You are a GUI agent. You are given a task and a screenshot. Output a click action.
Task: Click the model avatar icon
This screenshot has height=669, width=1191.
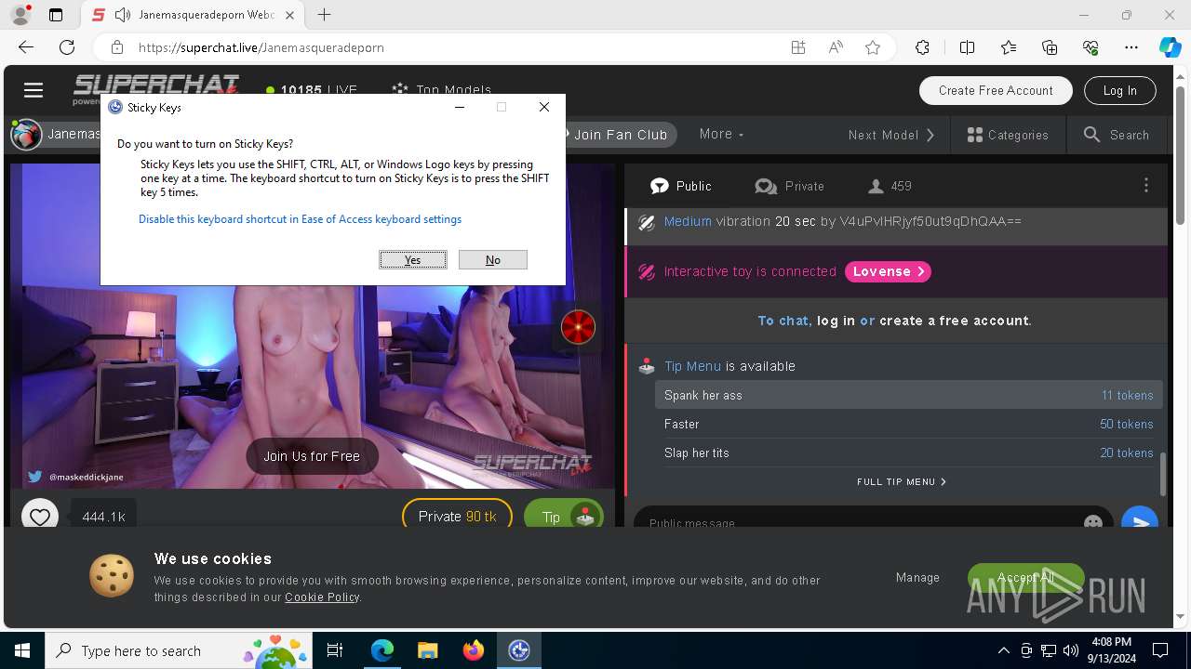[26, 135]
